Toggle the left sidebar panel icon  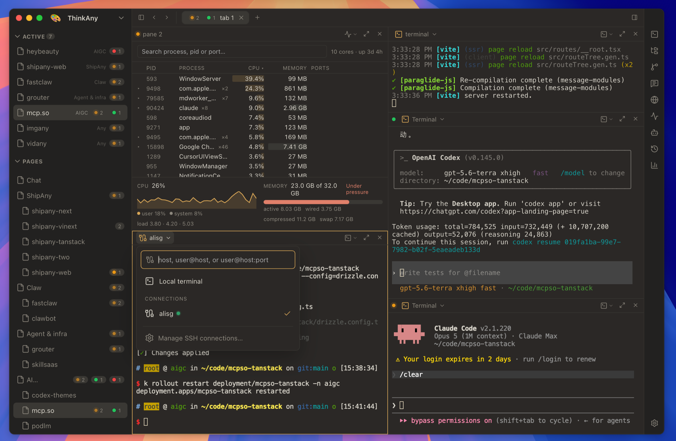(141, 18)
